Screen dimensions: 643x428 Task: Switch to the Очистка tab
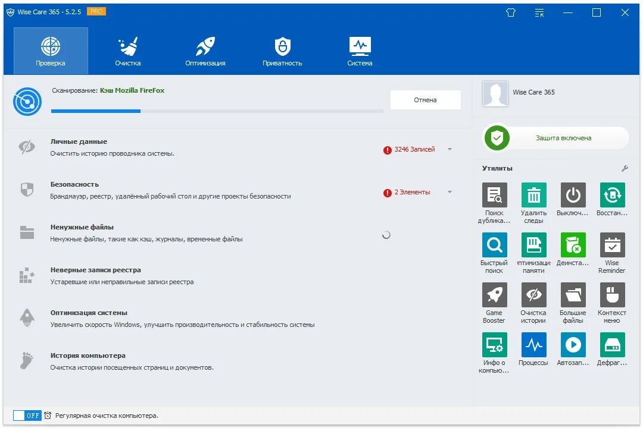pyautogui.click(x=128, y=51)
